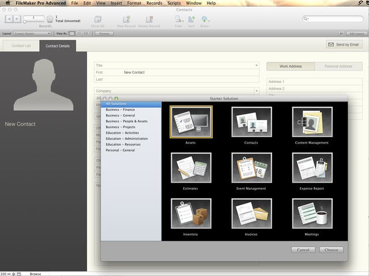Viewport: 369px width, 276px height.
Task: Click the Send by Email button
Action: (x=344, y=44)
